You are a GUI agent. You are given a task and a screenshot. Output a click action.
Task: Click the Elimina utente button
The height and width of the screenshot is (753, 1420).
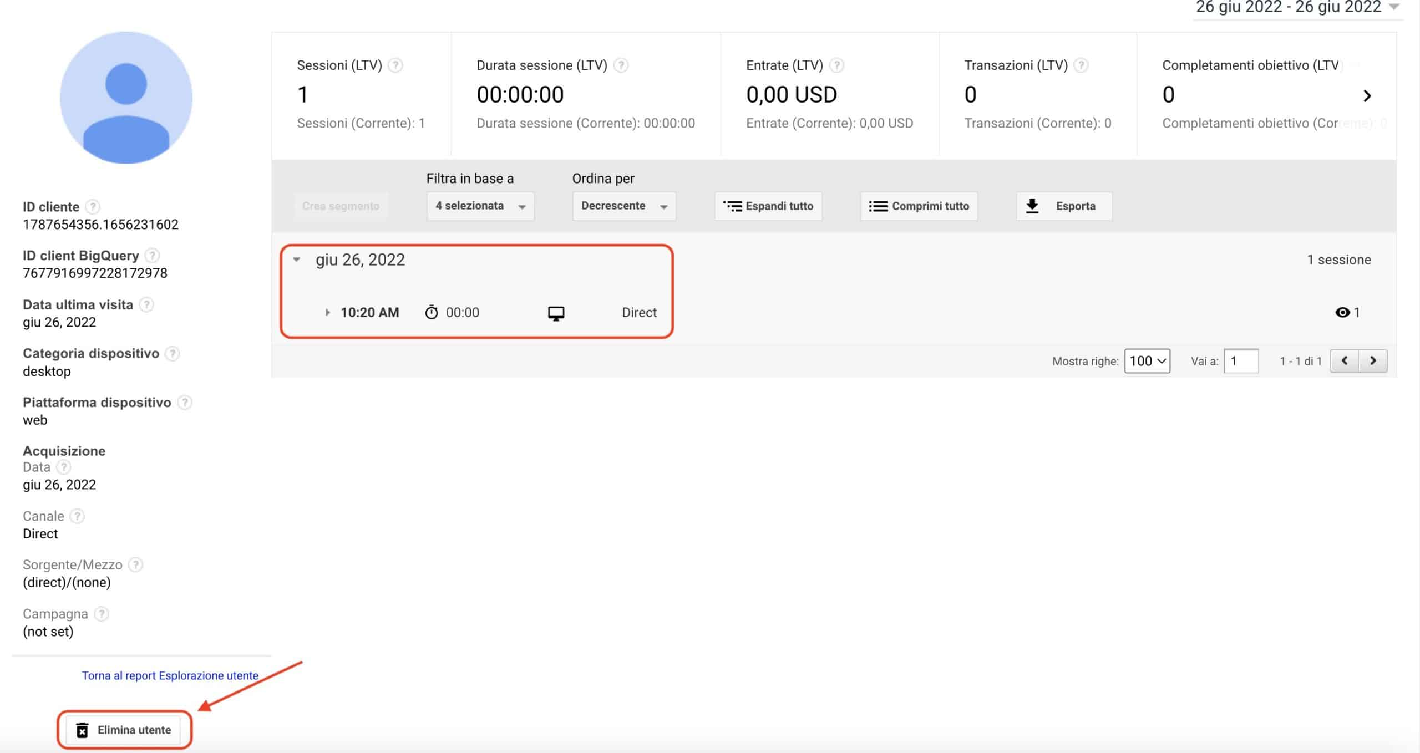click(123, 730)
